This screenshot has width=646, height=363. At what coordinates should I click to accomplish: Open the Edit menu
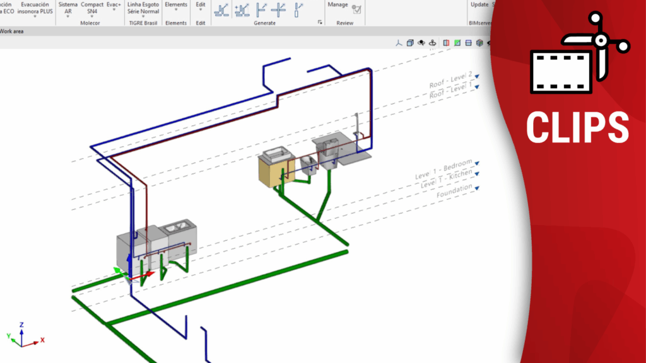point(201,6)
